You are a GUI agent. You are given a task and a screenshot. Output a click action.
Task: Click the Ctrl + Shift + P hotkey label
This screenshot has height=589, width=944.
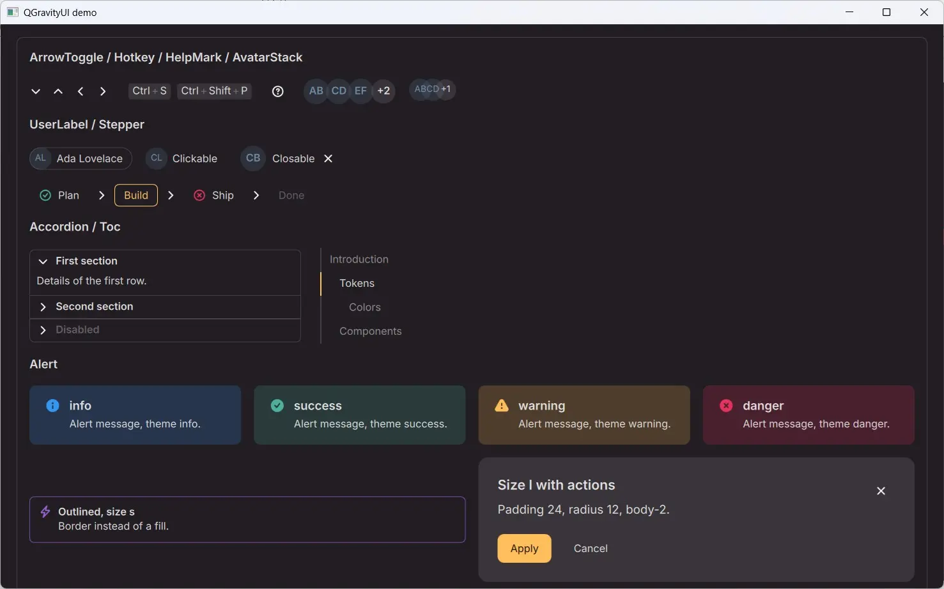[214, 91]
